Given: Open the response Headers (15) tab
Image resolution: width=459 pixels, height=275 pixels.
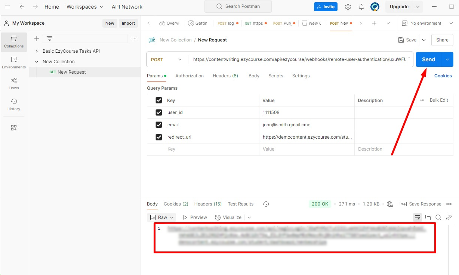Looking at the screenshot, I should [x=208, y=204].
